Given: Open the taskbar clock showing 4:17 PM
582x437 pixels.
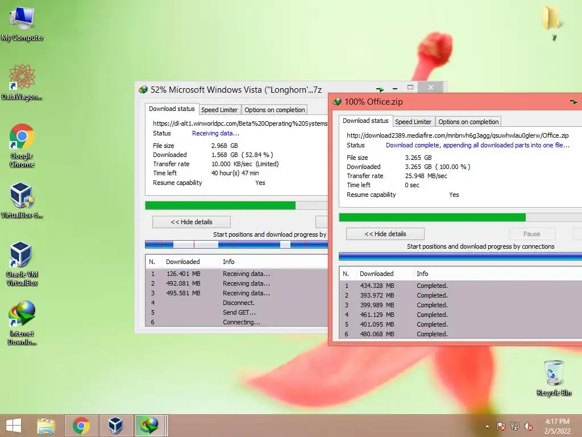Looking at the screenshot, I should pos(557,426).
